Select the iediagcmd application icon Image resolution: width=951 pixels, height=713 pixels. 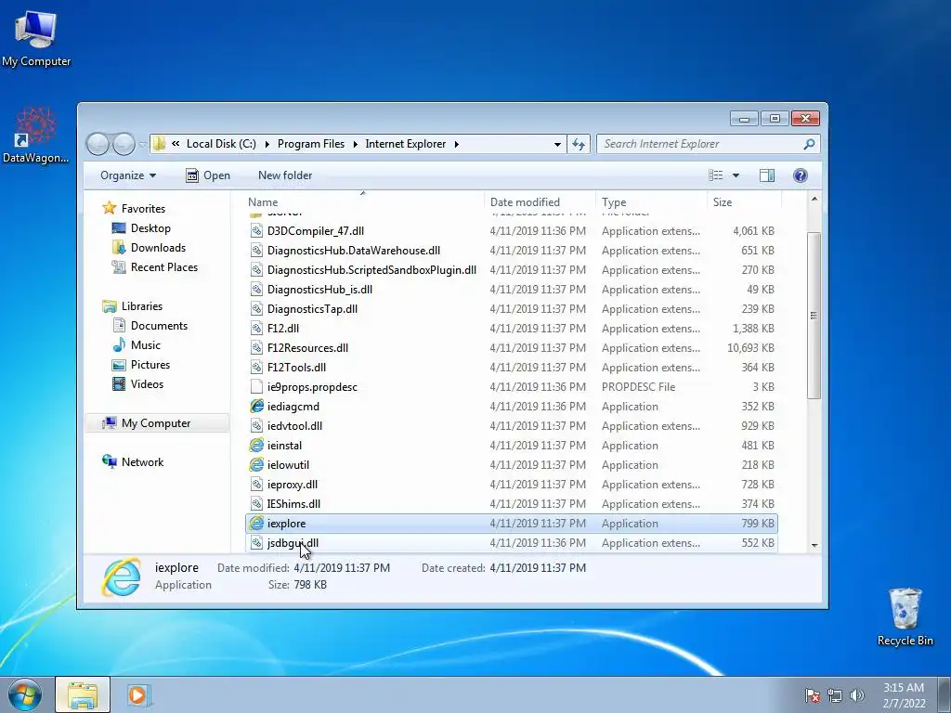click(x=257, y=407)
